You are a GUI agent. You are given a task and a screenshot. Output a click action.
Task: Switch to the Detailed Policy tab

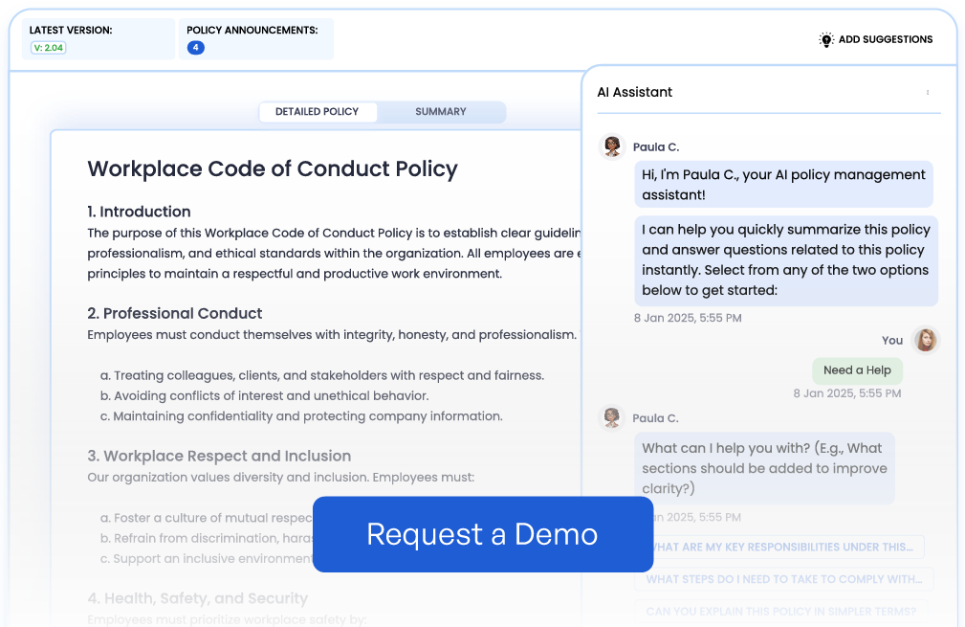coord(318,112)
